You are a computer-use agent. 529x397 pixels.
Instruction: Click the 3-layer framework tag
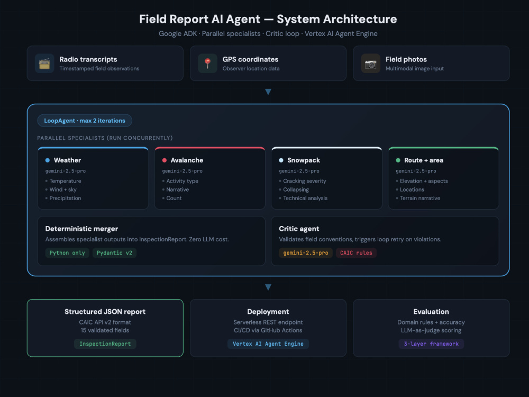point(431,344)
